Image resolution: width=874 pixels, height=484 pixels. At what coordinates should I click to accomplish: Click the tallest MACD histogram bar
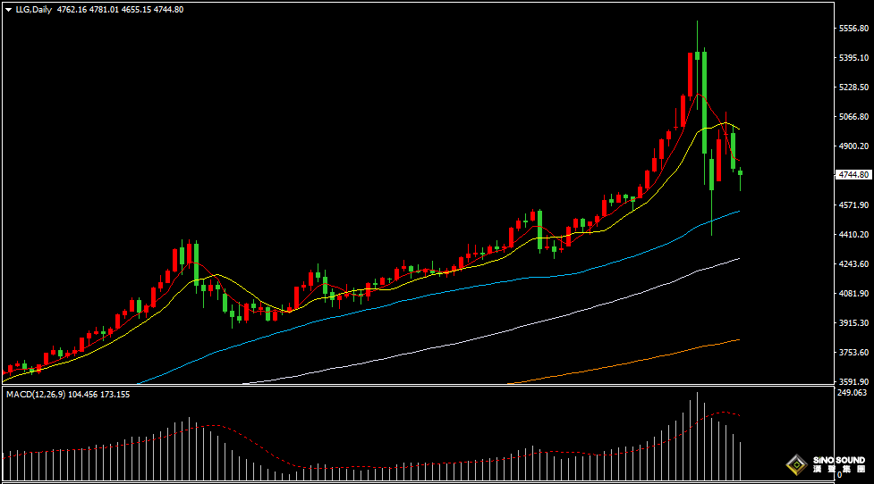point(697,436)
